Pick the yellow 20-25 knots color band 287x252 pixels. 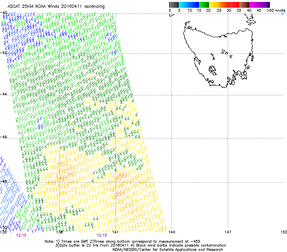coord(214,5)
